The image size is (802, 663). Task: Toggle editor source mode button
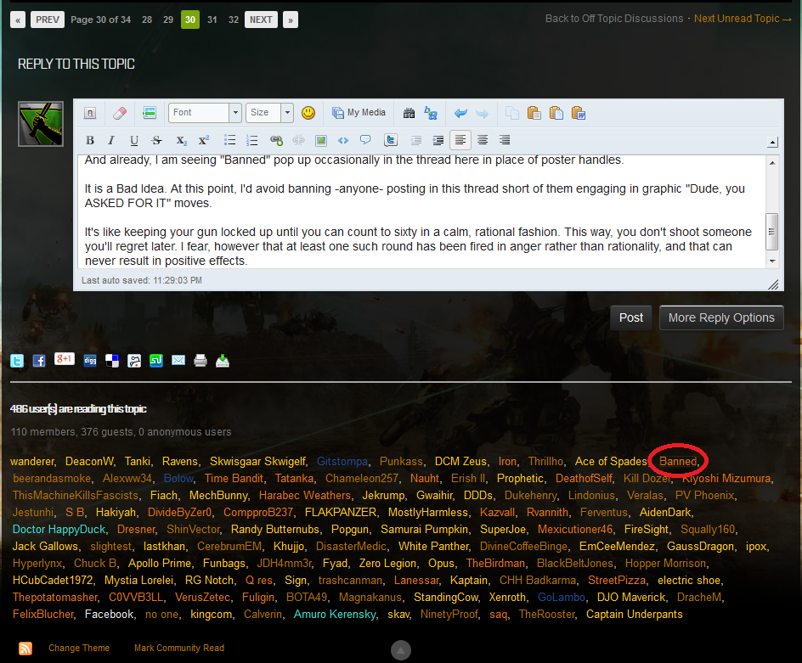point(90,113)
